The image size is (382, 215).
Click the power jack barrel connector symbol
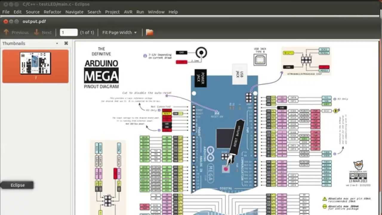pyautogui.click(x=201, y=53)
